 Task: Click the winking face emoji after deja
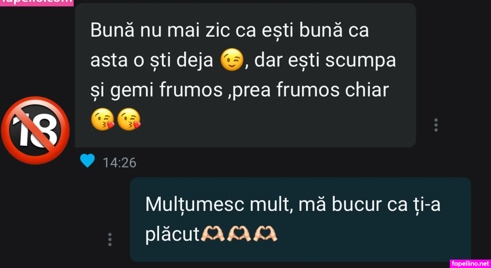(232, 60)
